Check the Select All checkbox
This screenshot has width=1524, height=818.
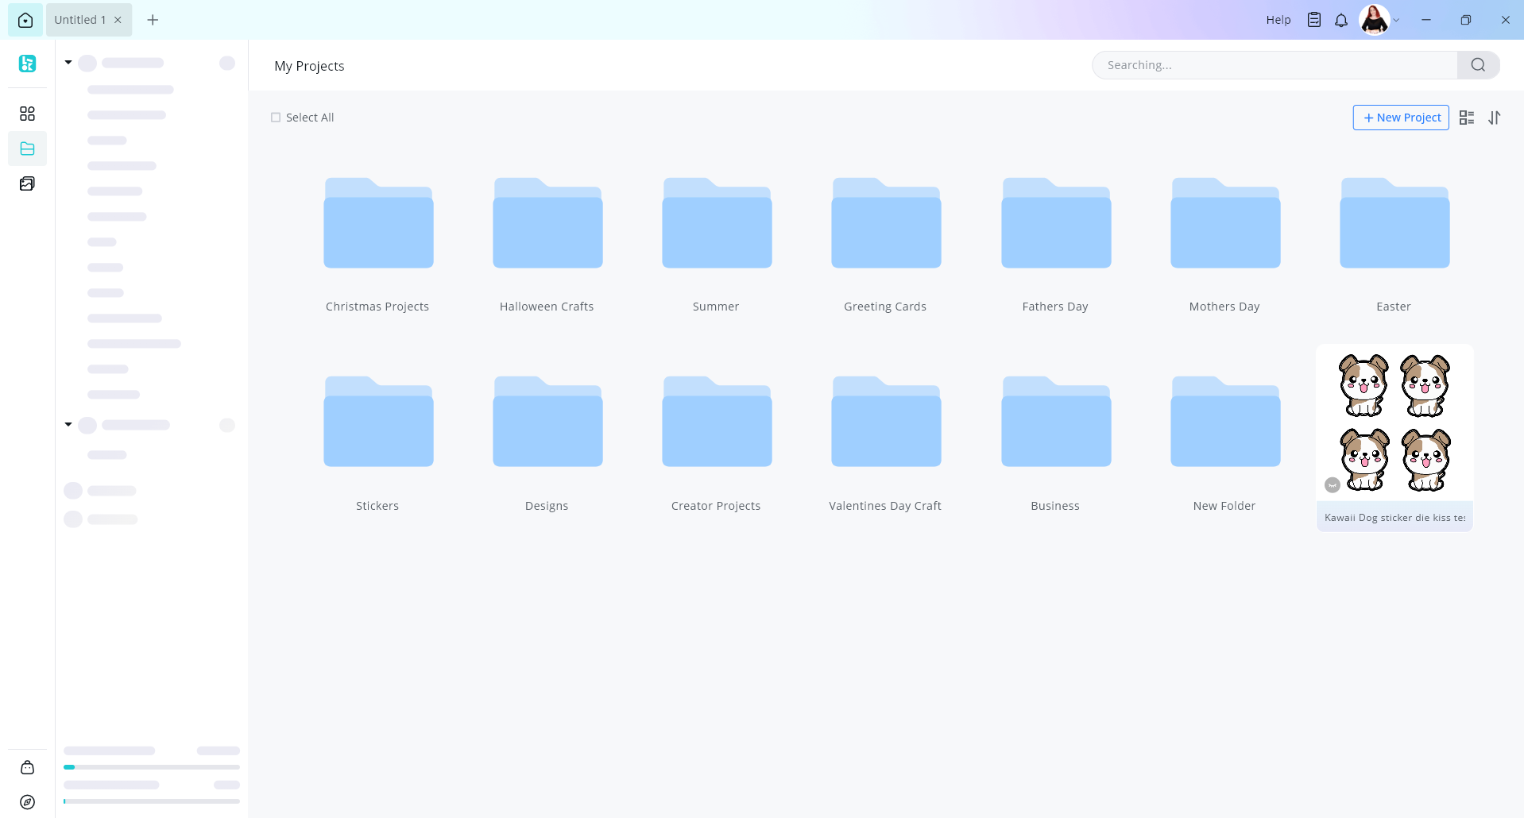coord(276,118)
